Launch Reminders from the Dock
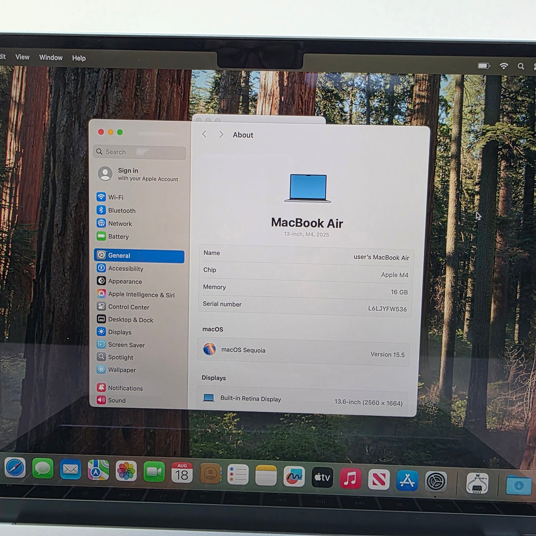This screenshot has height=536, width=536. coord(238,474)
